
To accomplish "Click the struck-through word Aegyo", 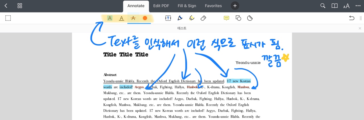I will point(139,87).
